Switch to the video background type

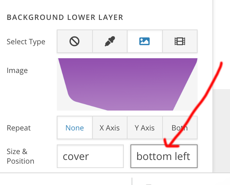(180, 41)
